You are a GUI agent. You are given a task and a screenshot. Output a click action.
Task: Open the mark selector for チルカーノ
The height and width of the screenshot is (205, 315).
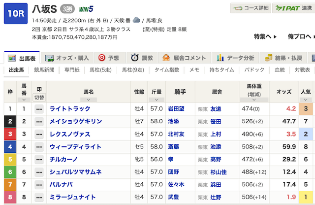(x=39, y=160)
